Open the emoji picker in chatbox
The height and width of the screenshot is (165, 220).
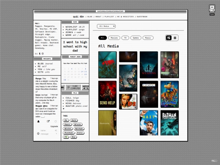[x=38, y=134]
